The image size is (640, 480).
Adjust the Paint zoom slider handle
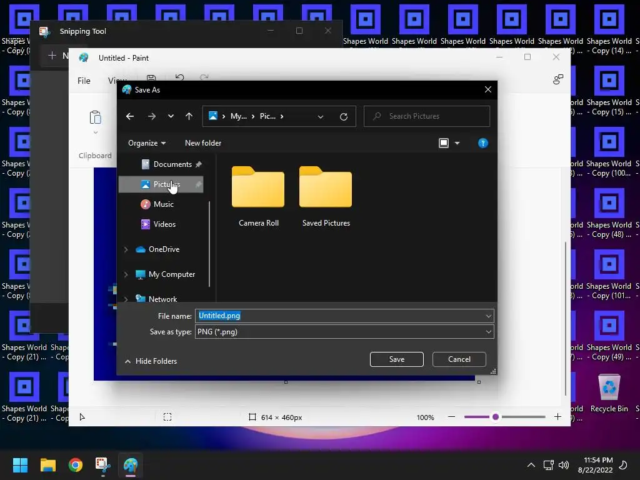tap(496, 417)
